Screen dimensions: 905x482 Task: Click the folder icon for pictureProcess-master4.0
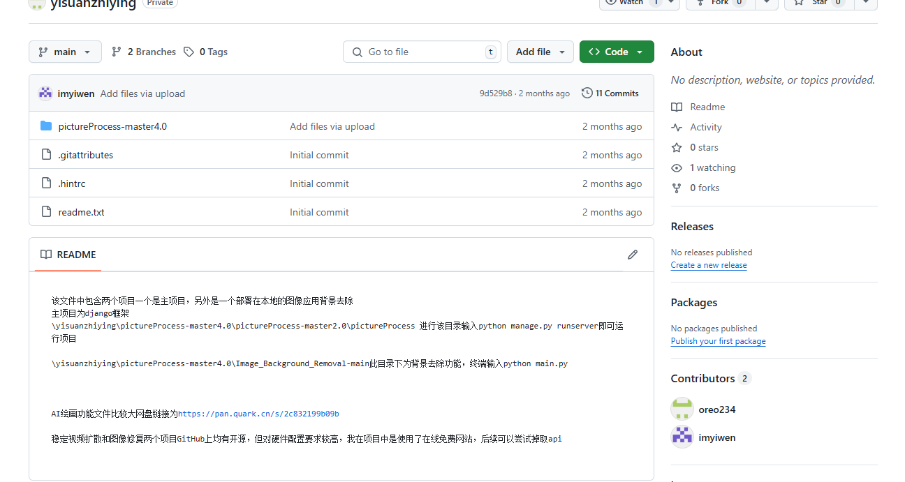point(46,126)
